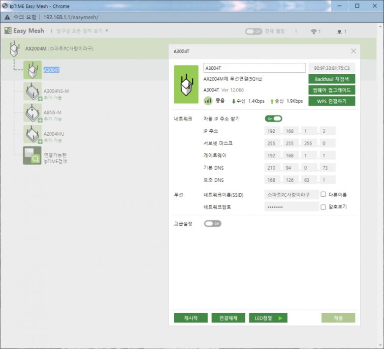Click the page scrollbar up arrow
This screenshot has height=349, width=384.
coord(380,26)
